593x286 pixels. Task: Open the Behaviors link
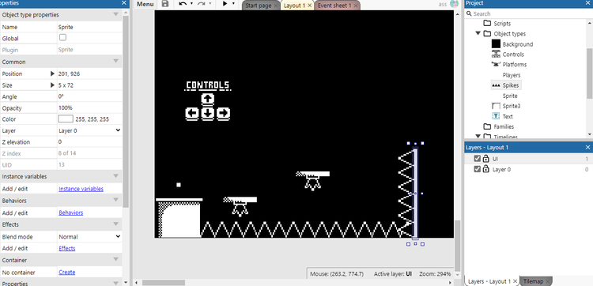click(70, 213)
